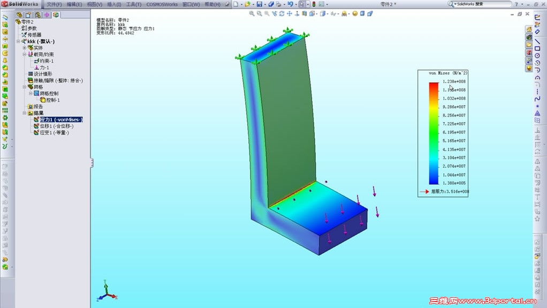Viewport: 547px width, 308px height.
Task: Select the Zoom to Area icon
Action: [x=259, y=13]
